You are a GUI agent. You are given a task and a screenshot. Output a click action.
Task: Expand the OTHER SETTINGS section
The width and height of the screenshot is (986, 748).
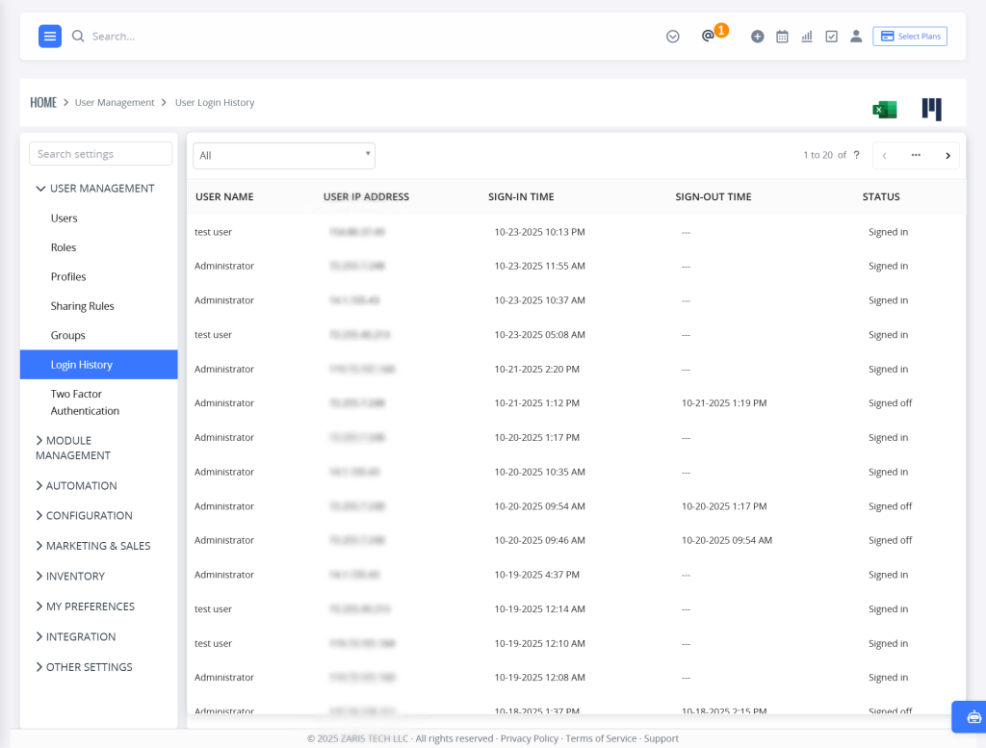(84, 667)
